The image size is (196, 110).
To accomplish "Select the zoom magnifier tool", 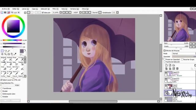I will coord(6,54).
